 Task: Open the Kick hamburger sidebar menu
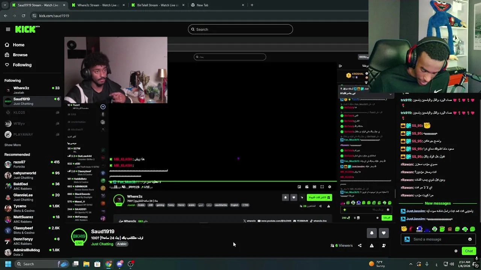click(8, 29)
